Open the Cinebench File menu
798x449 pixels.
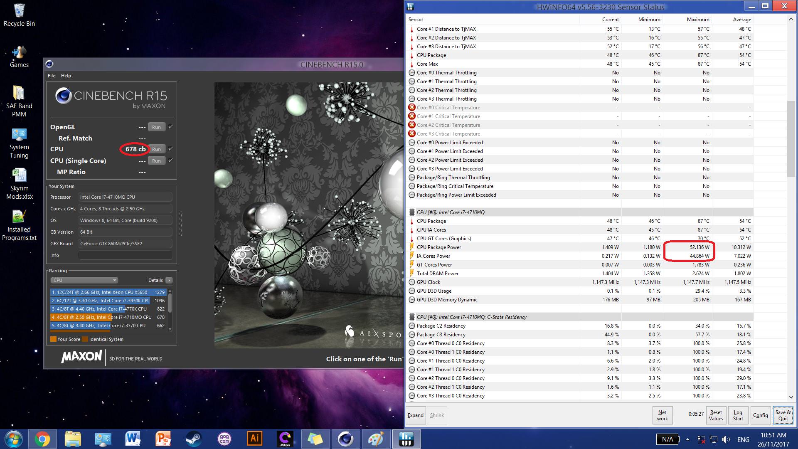point(52,76)
